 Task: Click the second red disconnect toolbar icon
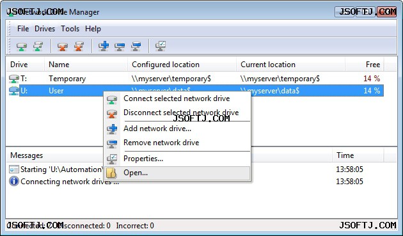pyautogui.click(x=79, y=47)
